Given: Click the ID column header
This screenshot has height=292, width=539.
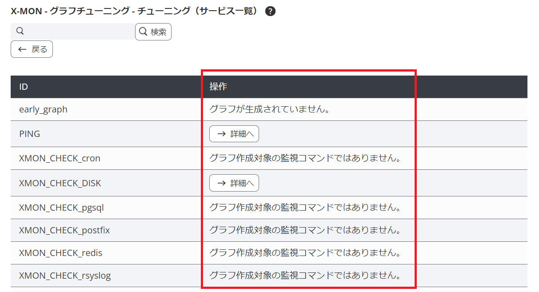Looking at the screenshot, I should [24, 87].
